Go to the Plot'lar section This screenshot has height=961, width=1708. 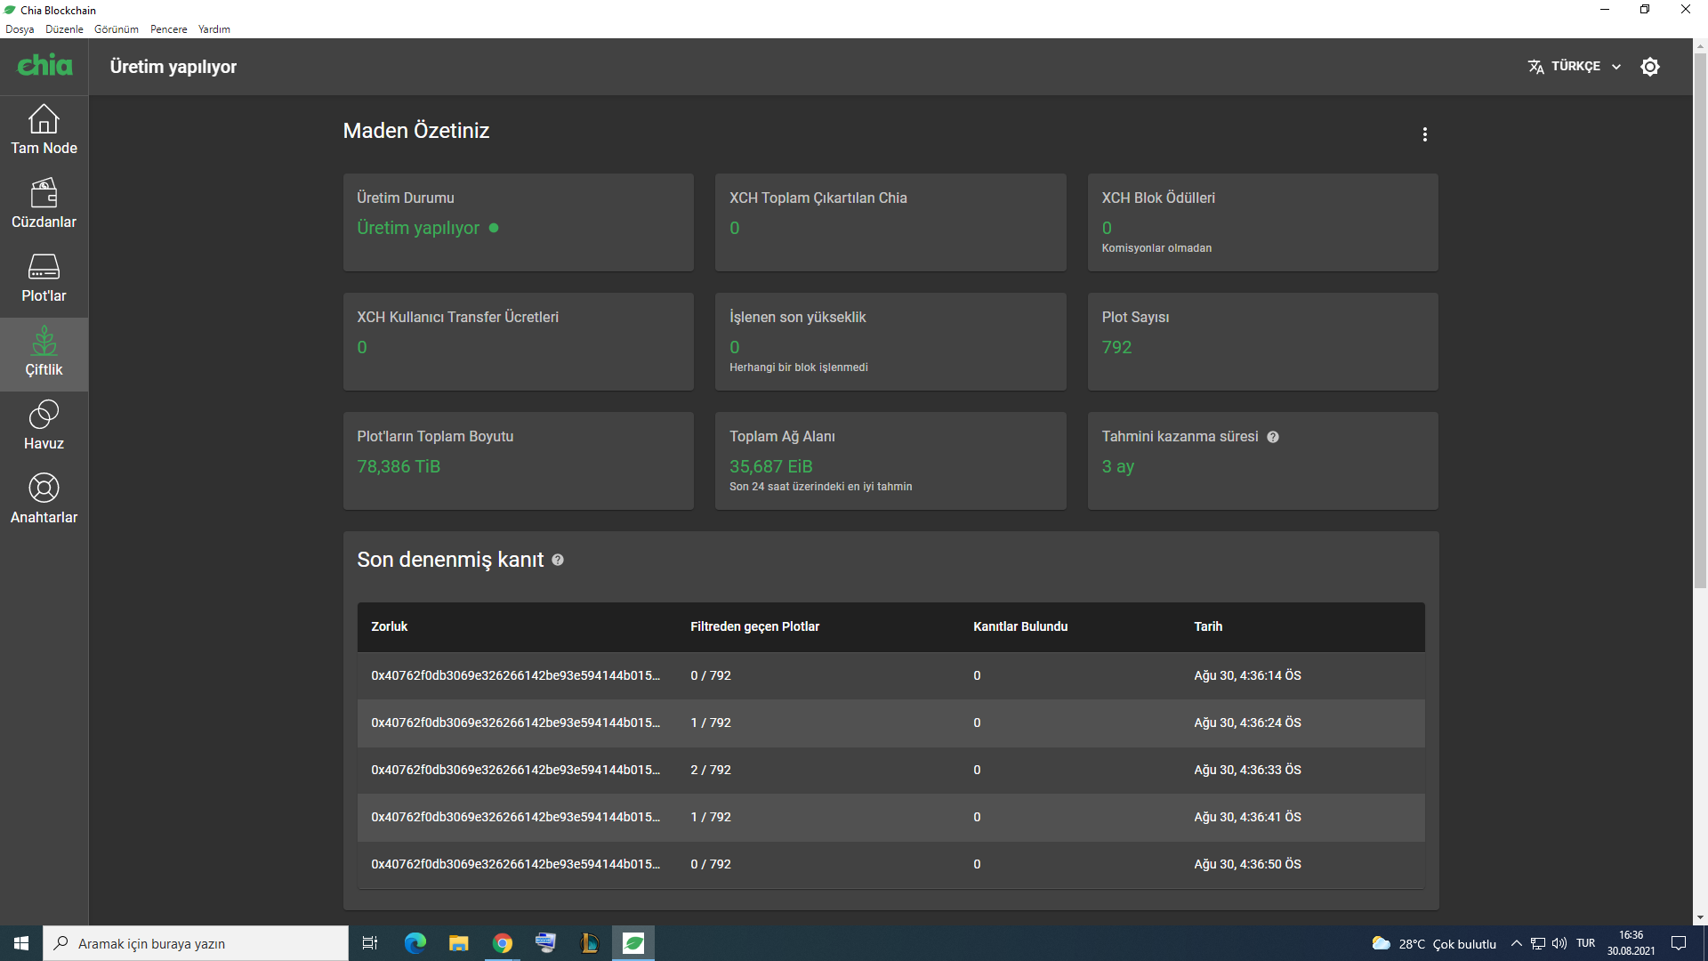[44, 279]
